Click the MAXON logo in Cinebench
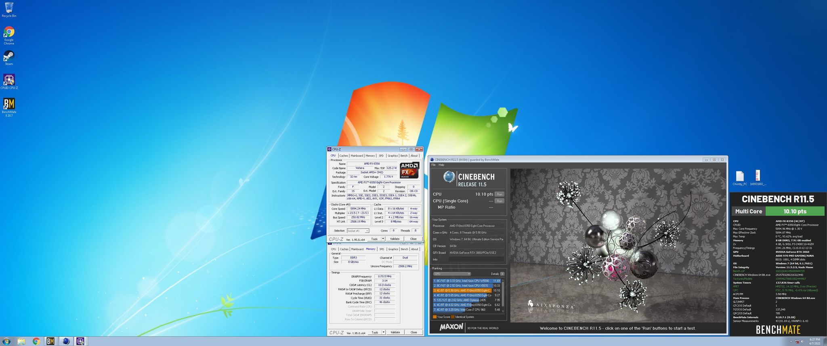 click(x=451, y=327)
